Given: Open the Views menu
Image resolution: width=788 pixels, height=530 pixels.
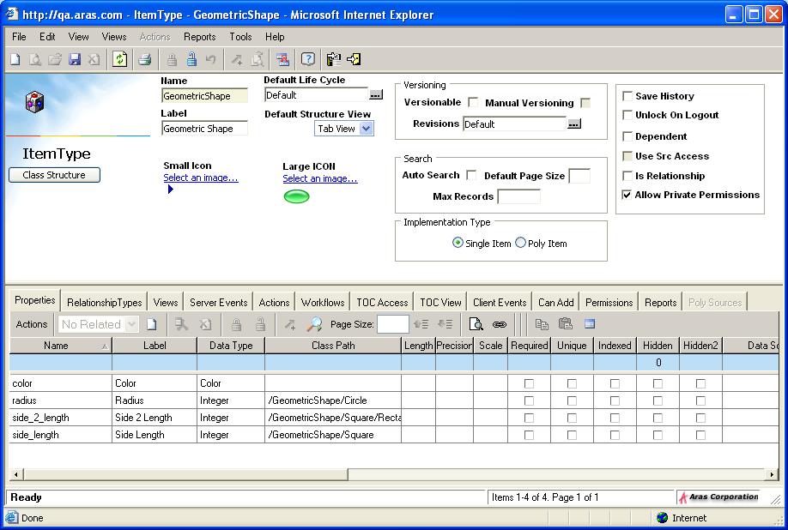Looking at the screenshot, I should (114, 37).
